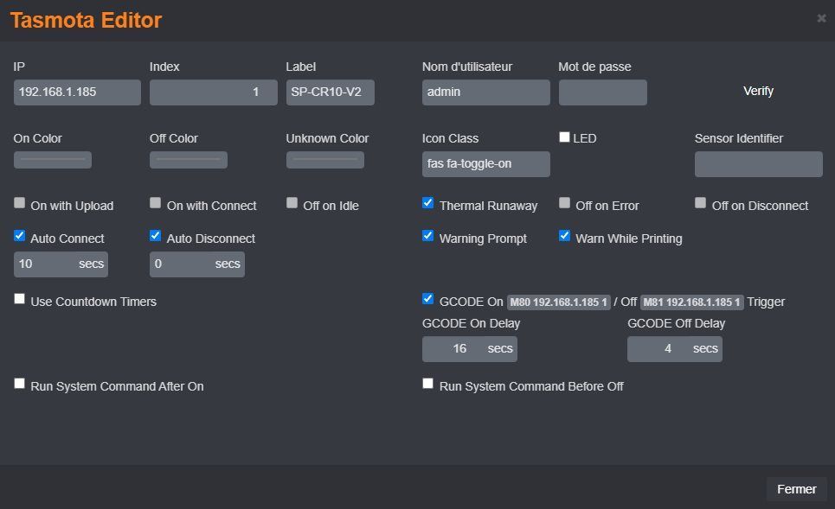The height and width of the screenshot is (509, 835).
Task: Click the Sensor Identifier field
Action: pos(758,164)
